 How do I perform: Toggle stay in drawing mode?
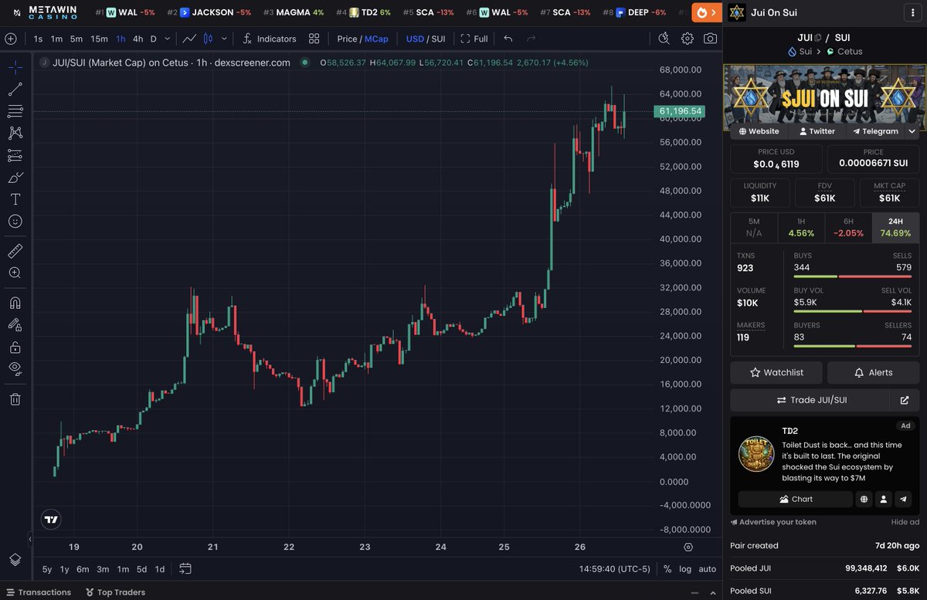click(15, 325)
